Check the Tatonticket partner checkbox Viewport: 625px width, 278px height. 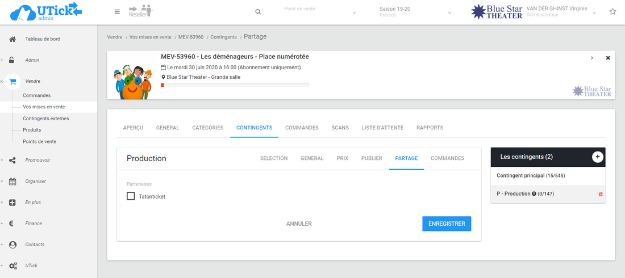click(131, 196)
